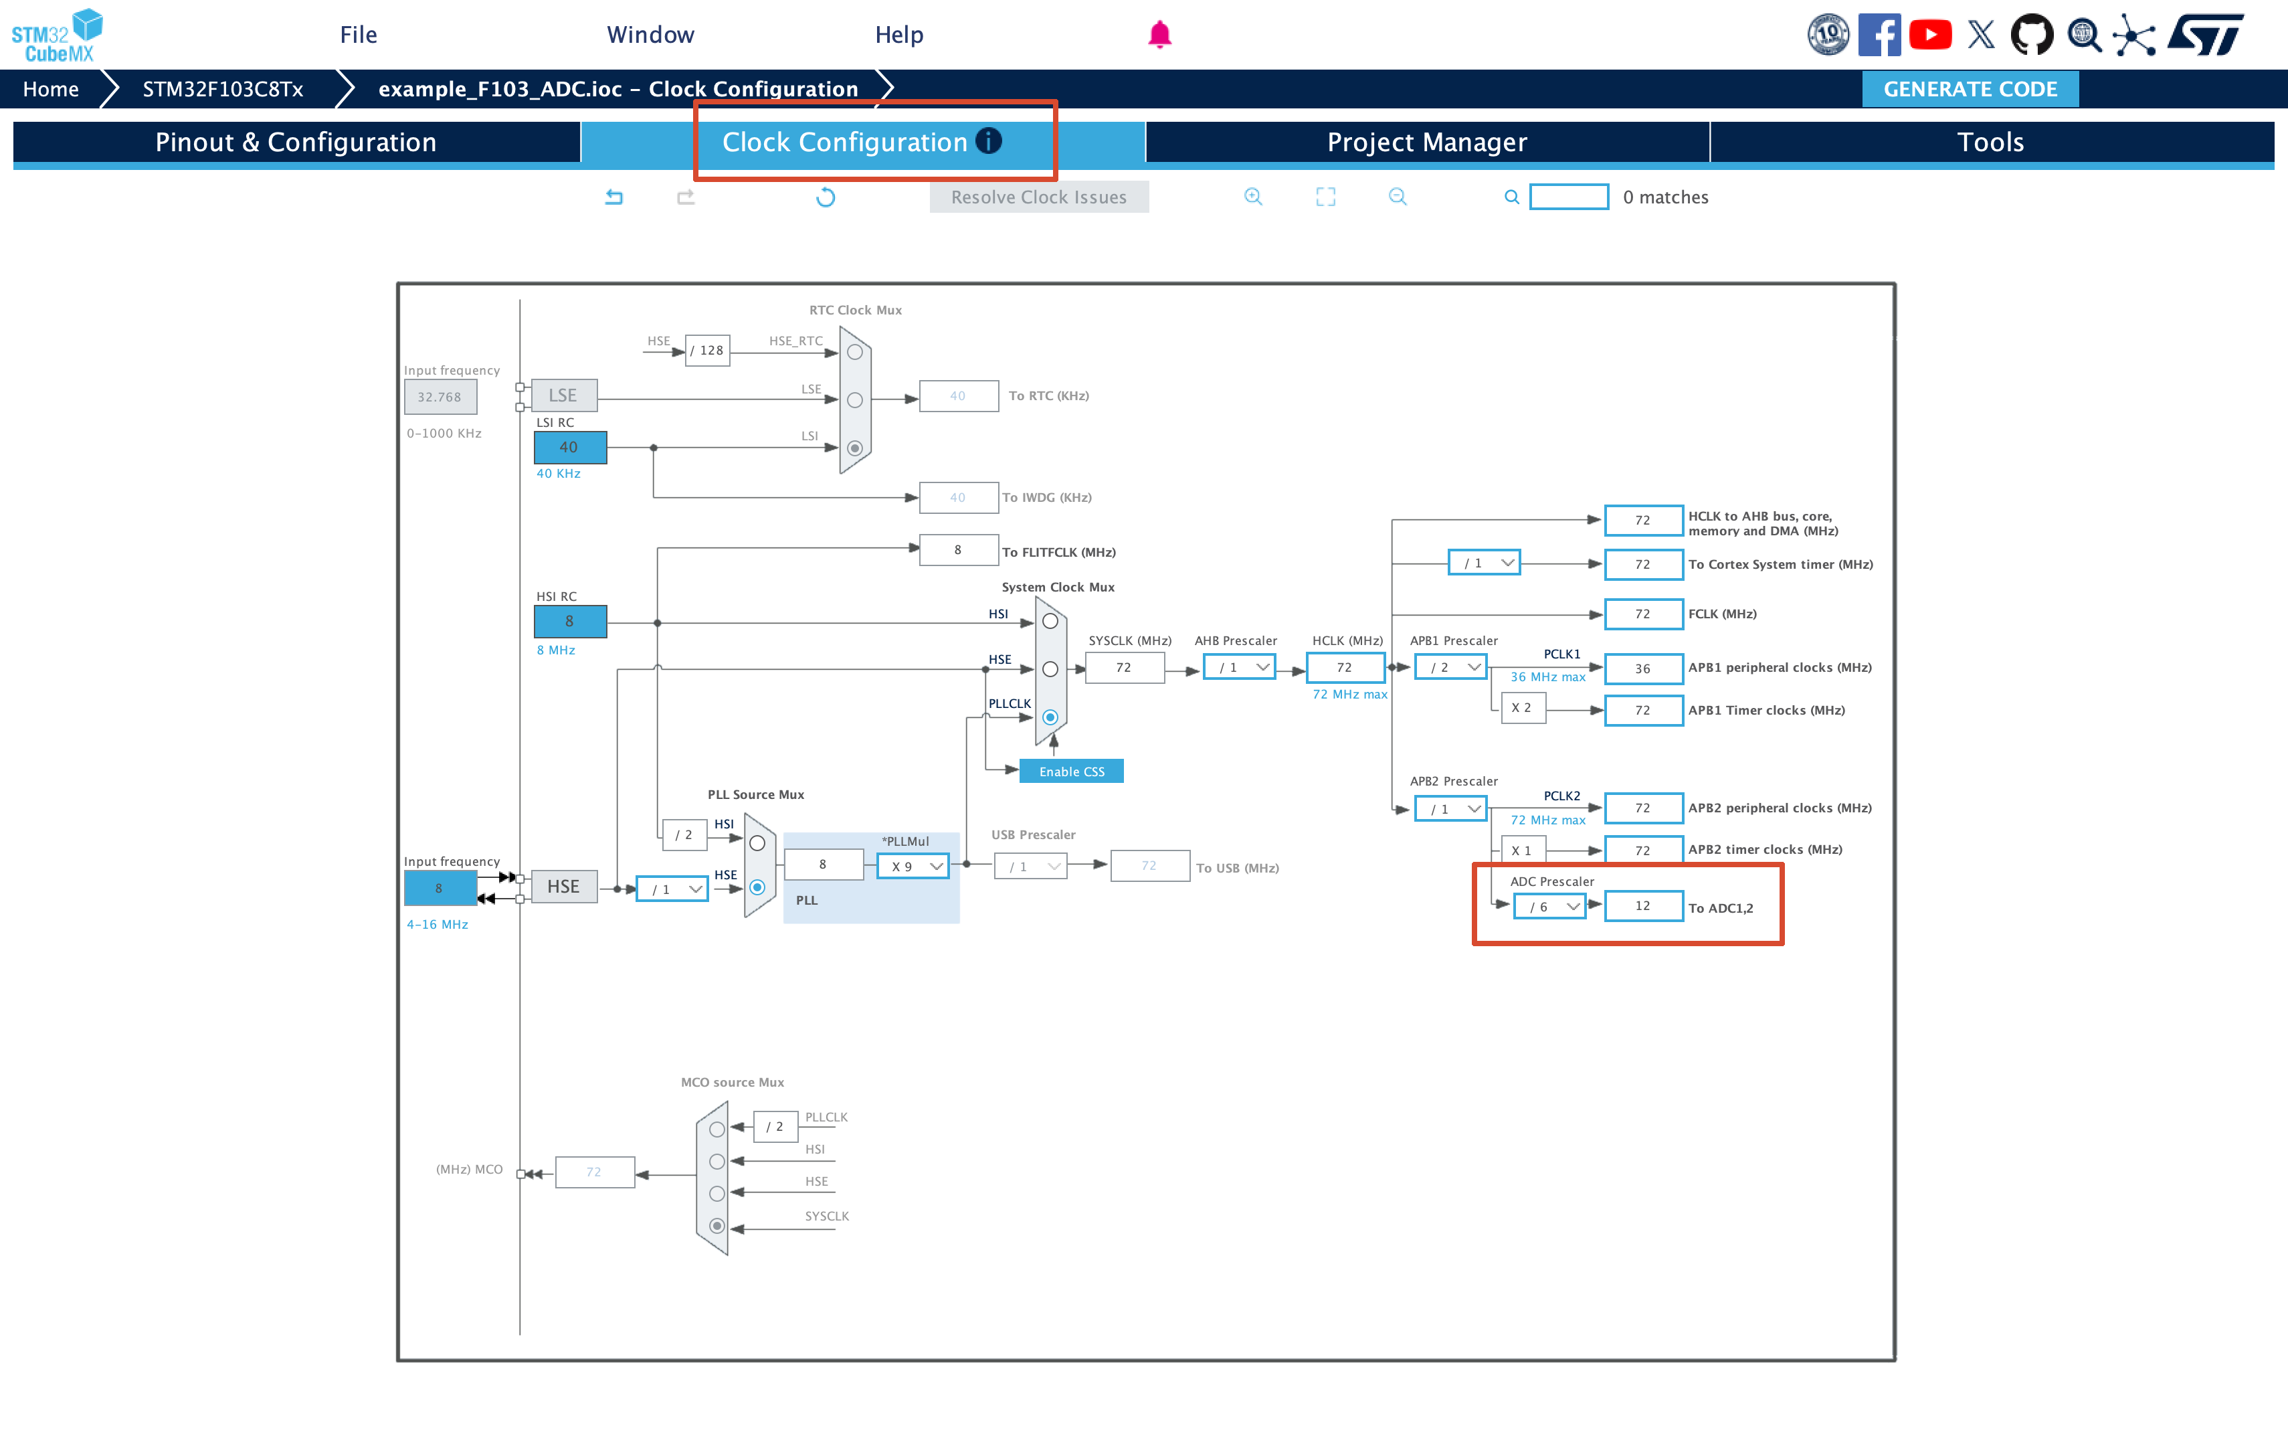Screen dimensions: 2288x1436
Task: Go to Home breadcrumb
Action: pos(50,89)
